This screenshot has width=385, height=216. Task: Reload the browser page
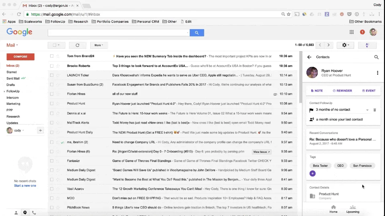pos(19,14)
